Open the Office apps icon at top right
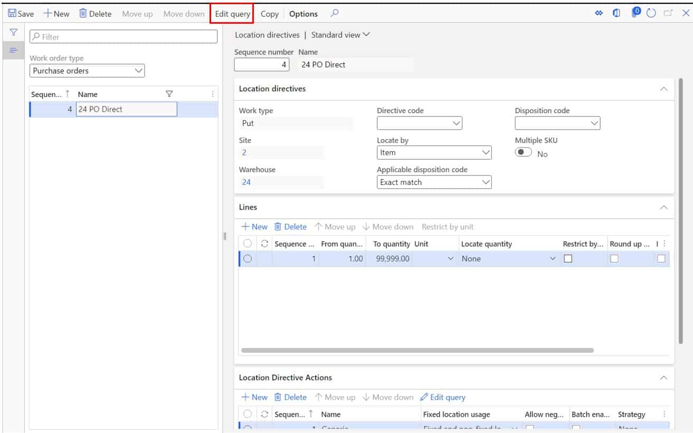The image size is (693, 433). tap(617, 13)
